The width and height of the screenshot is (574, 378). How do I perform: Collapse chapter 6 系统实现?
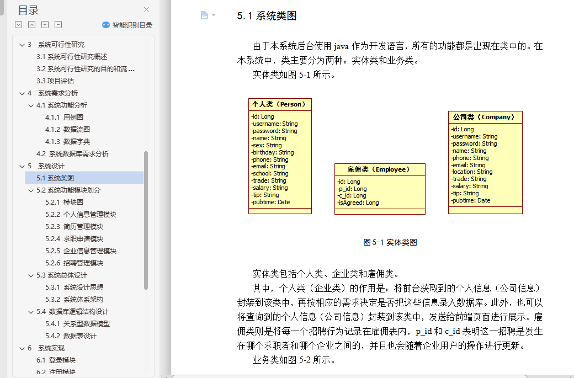click(22, 348)
